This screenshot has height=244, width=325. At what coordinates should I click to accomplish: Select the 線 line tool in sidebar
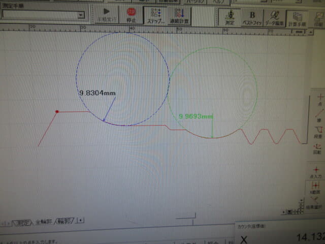pos(319,115)
